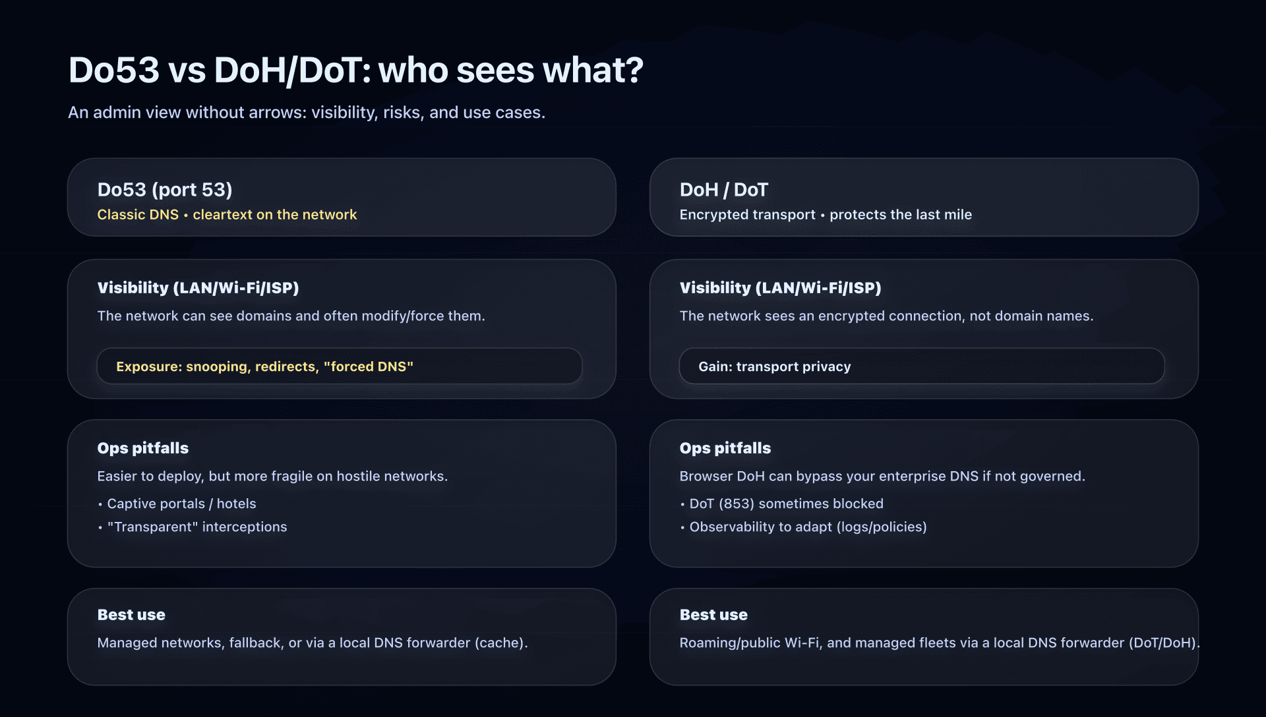Click the "Captive portals / hotels" bullet

(181, 504)
